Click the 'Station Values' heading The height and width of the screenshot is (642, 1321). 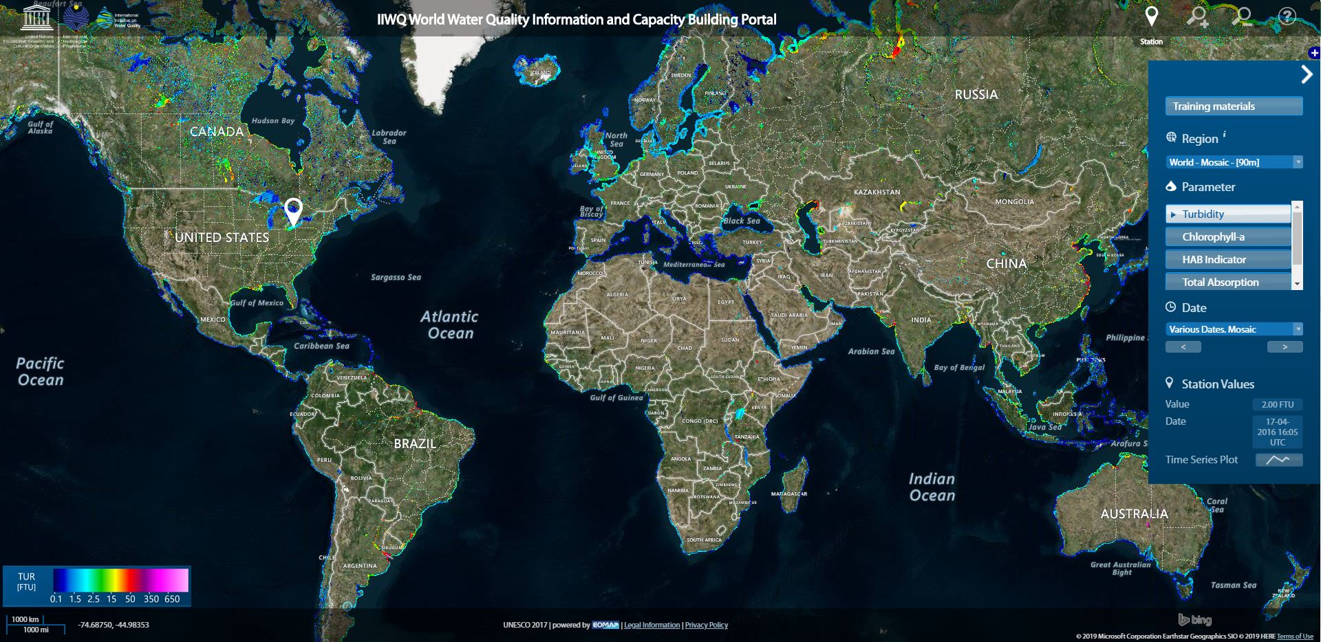coord(1218,384)
